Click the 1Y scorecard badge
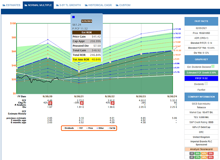This screenshot has width=220, height=160. coord(192,153)
